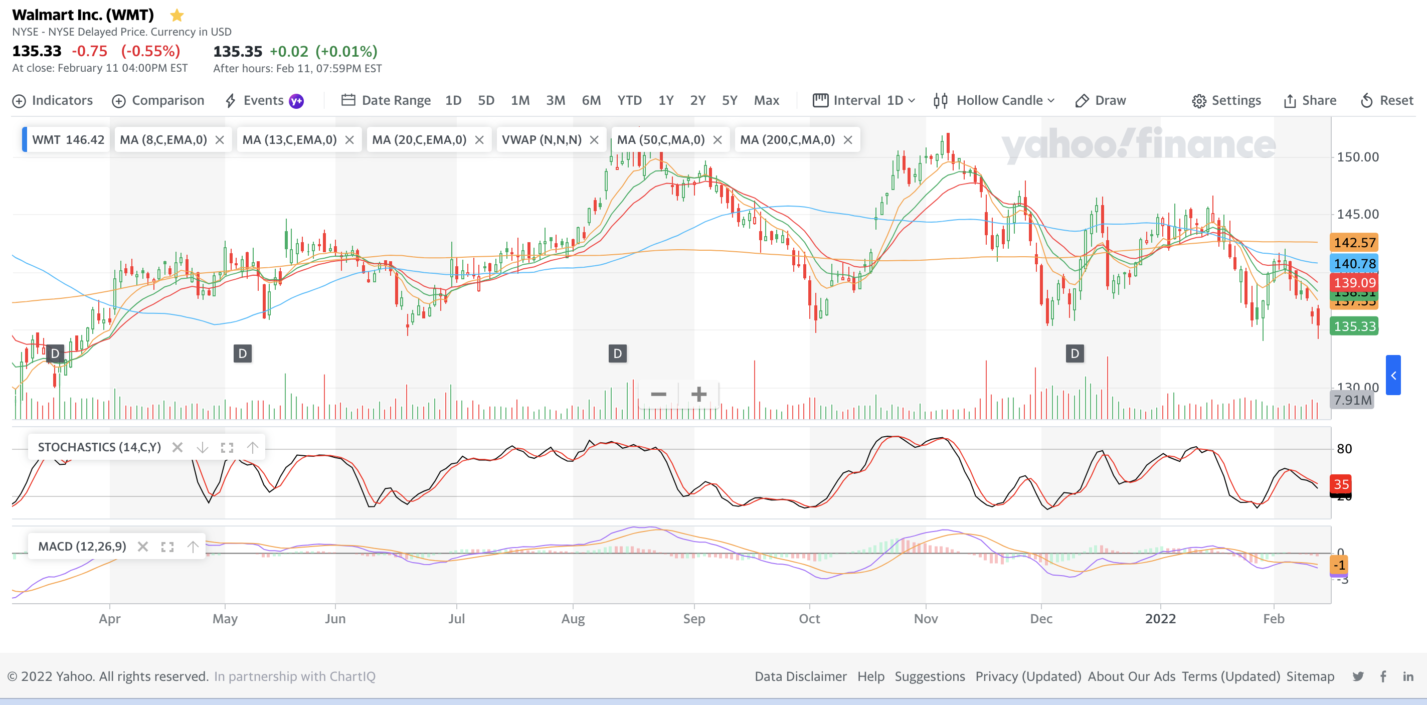Open the Privacy (Updated) link
The image size is (1427, 705).
(x=1028, y=676)
